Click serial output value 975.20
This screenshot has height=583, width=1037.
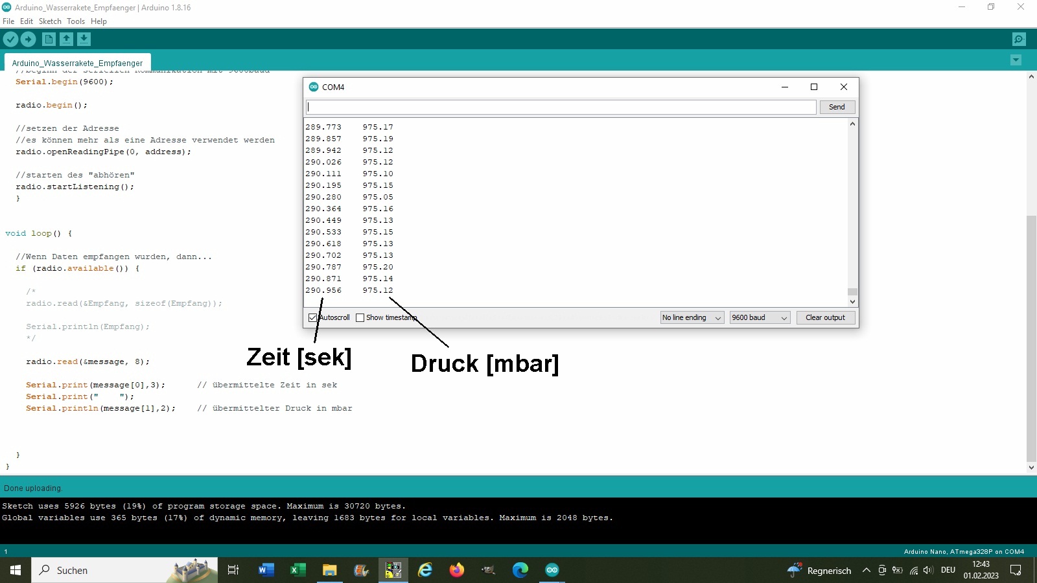click(x=378, y=267)
